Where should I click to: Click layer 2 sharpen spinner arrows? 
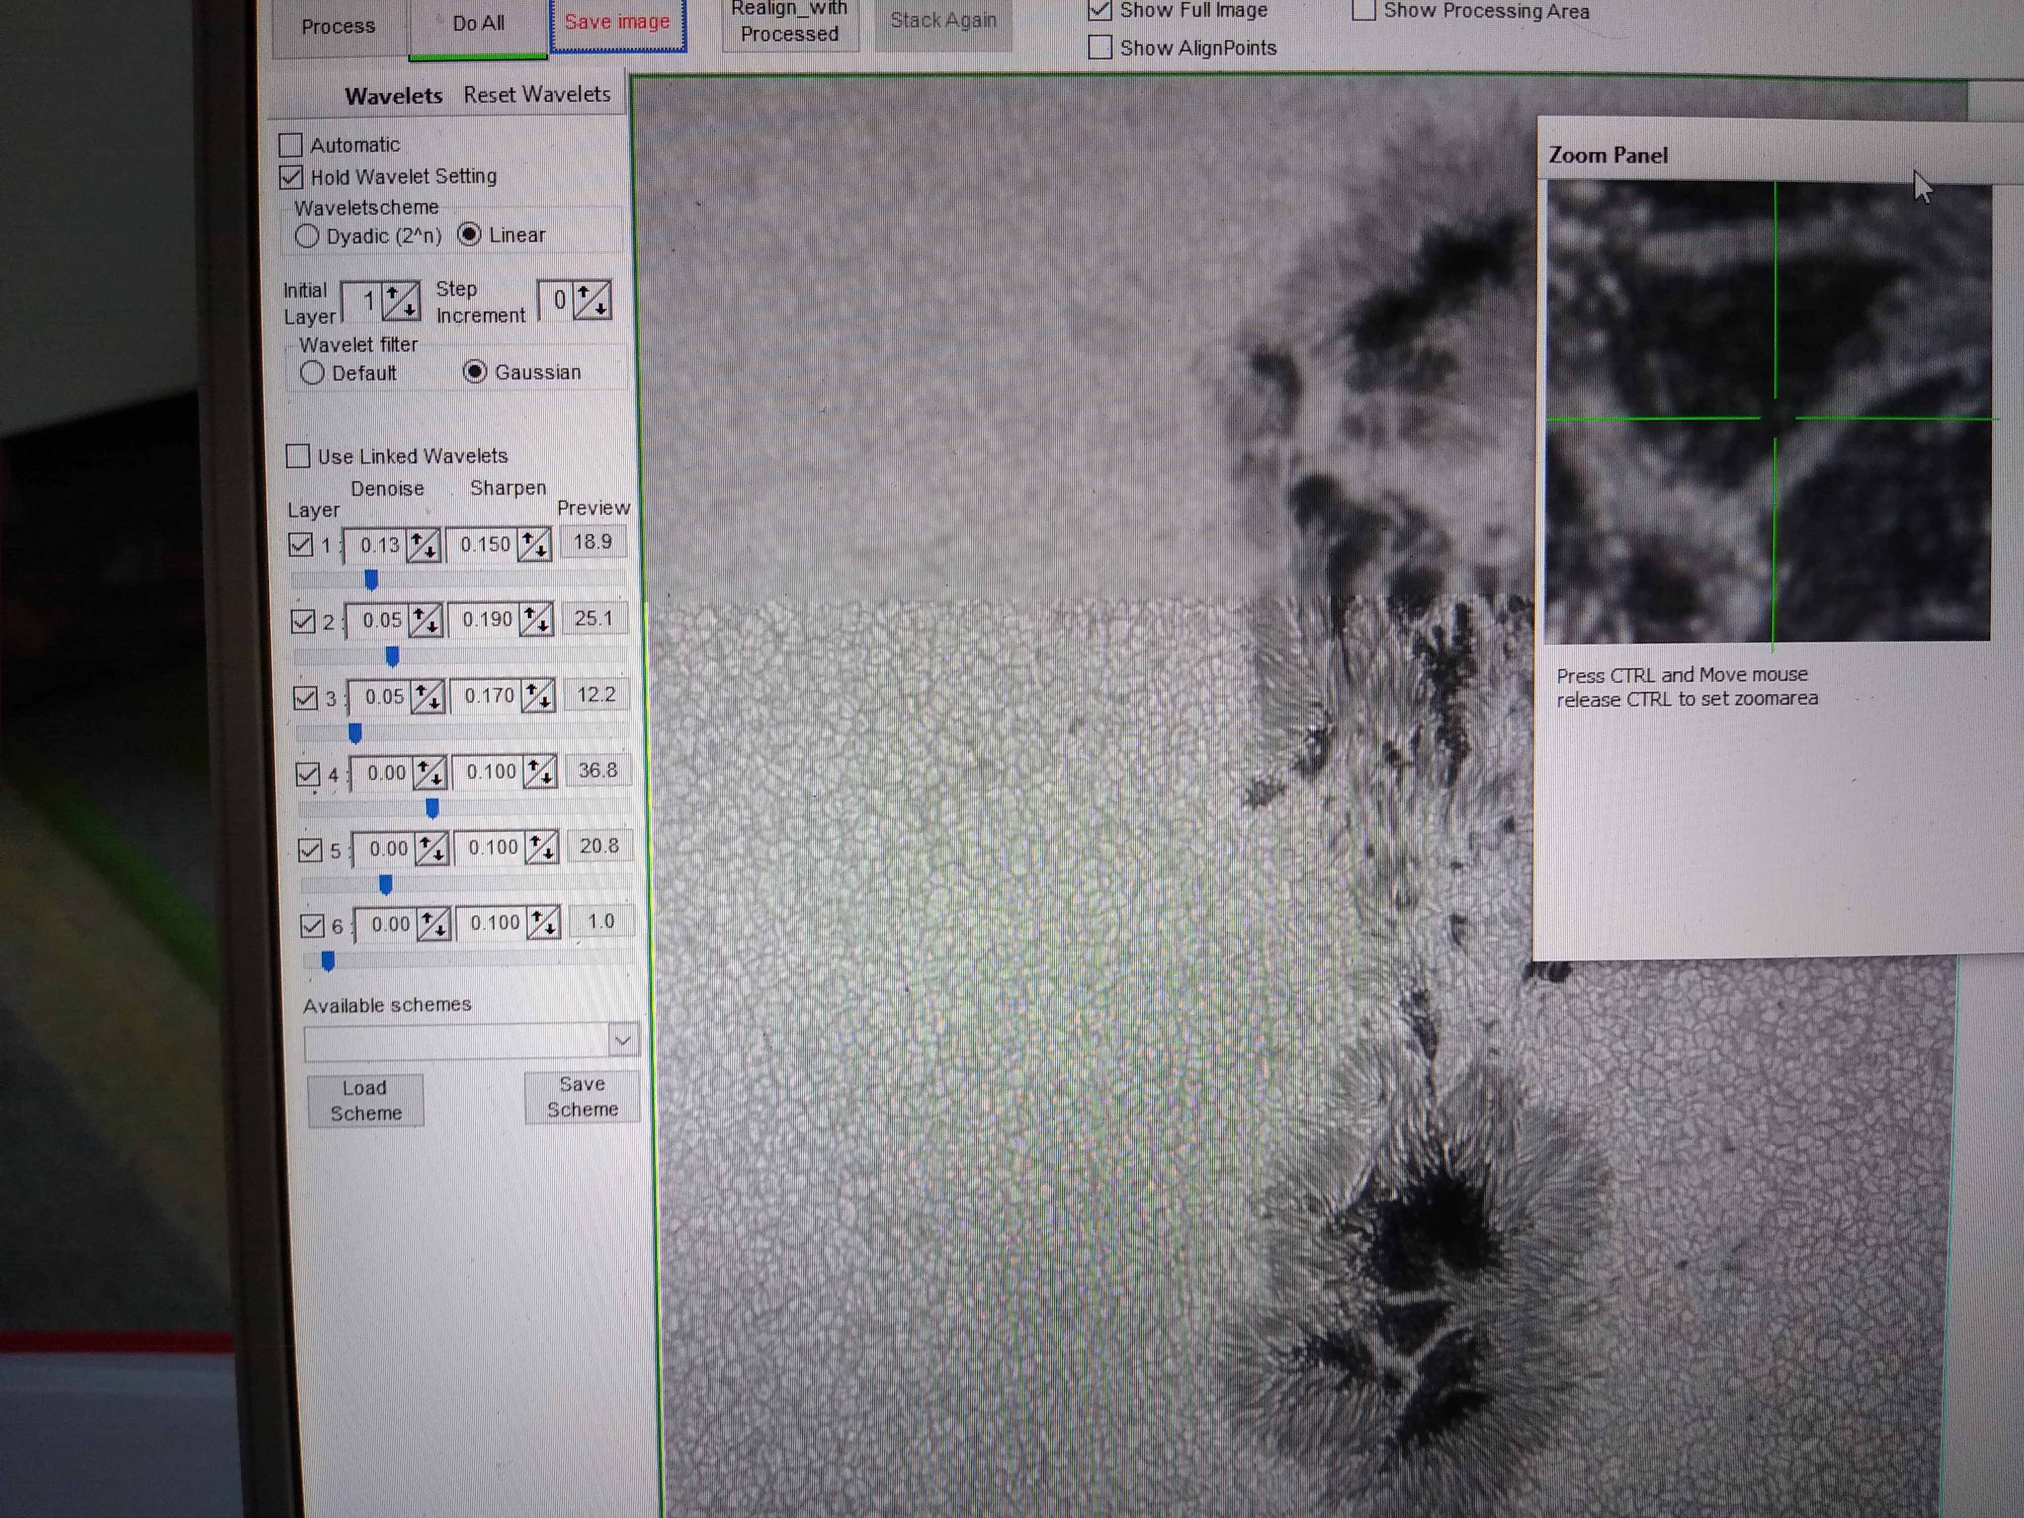536,620
